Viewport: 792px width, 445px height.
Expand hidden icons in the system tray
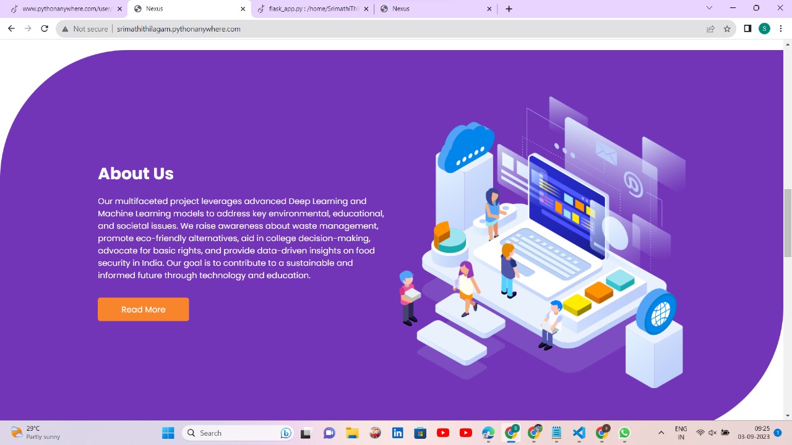(x=661, y=433)
